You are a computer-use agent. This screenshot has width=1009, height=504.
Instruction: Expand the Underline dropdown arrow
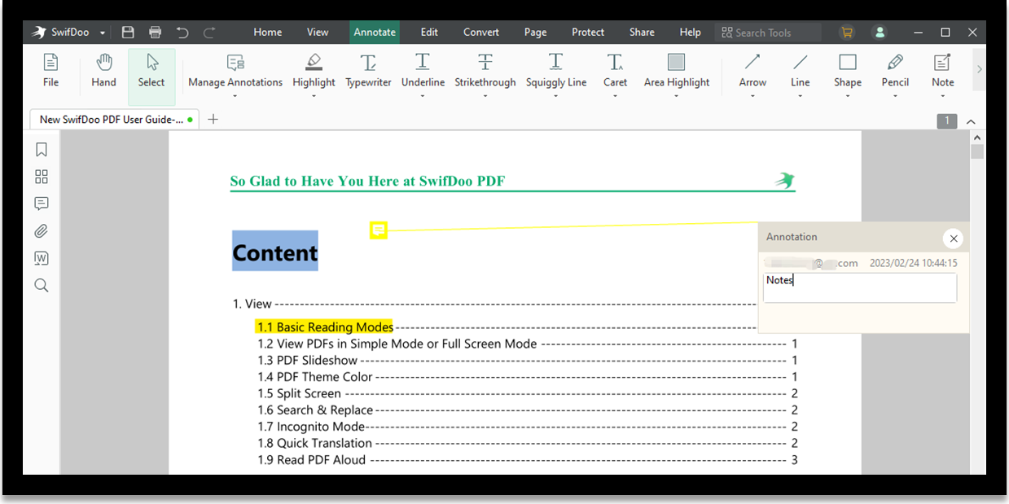(x=423, y=96)
